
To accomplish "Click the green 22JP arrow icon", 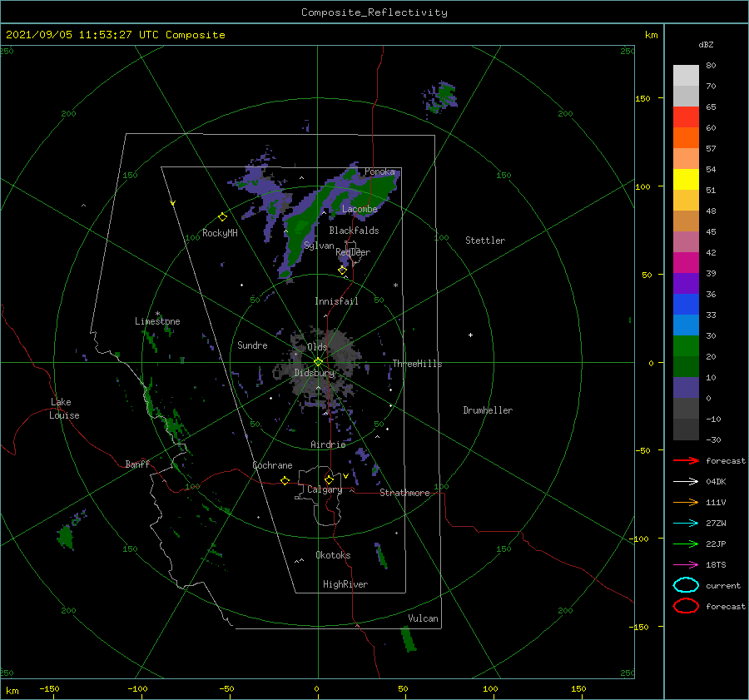I will coord(686,544).
